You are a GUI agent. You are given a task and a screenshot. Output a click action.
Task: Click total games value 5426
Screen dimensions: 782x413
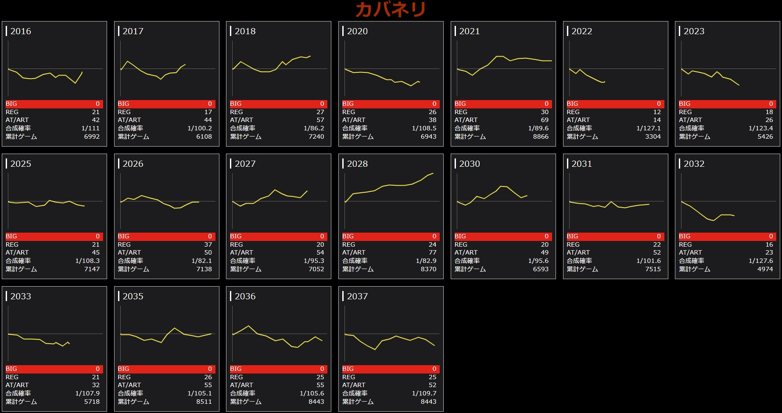[765, 136]
